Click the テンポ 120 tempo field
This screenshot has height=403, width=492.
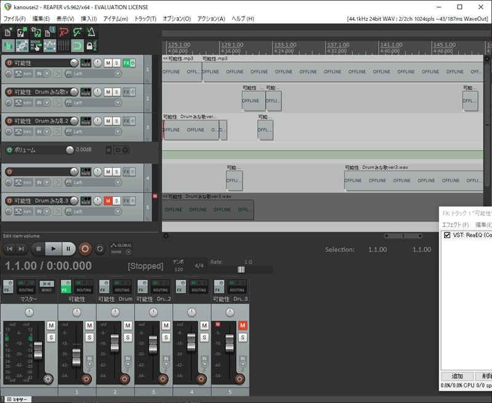pyautogui.click(x=178, y=266)
